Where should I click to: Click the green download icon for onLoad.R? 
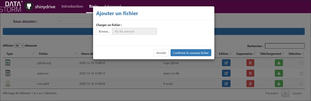tap(279, 84)
